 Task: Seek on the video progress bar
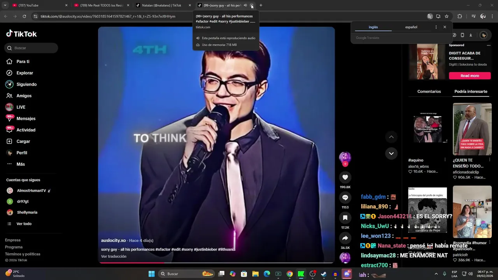pos(216,263)
